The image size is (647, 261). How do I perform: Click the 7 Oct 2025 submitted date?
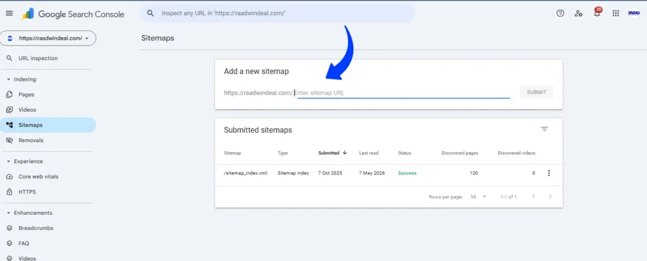(x=330, y=173)
